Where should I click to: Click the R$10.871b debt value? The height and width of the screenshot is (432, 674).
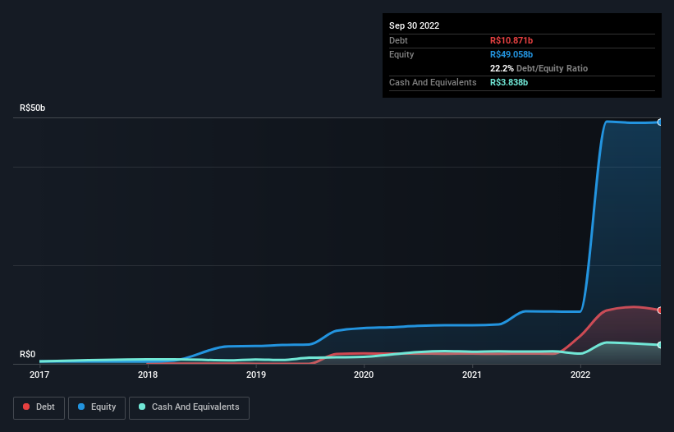[x=511, y=40]
